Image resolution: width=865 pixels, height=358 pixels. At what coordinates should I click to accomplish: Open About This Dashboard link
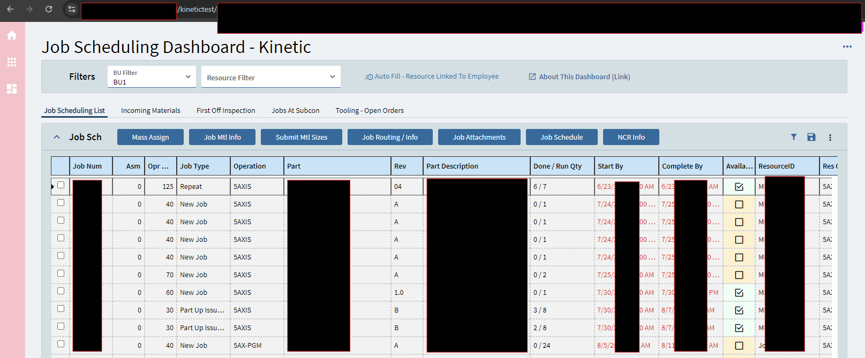pos(580,77)
